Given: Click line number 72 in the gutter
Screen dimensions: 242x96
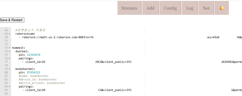Looking at the screenshot, I should [x=6, y=44].
